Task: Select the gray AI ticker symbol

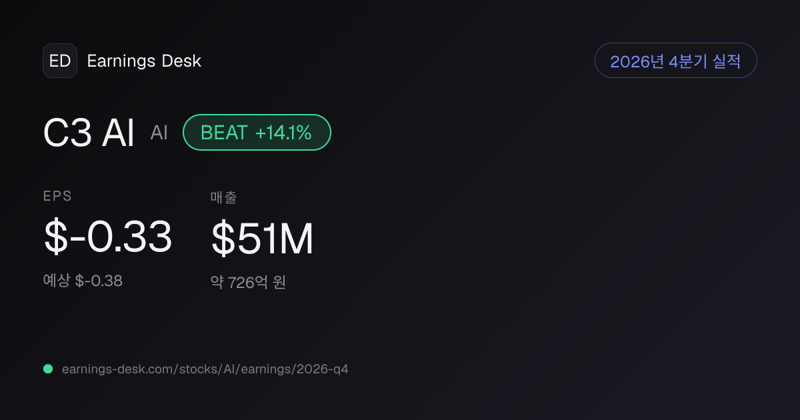Action: point(159,133)
